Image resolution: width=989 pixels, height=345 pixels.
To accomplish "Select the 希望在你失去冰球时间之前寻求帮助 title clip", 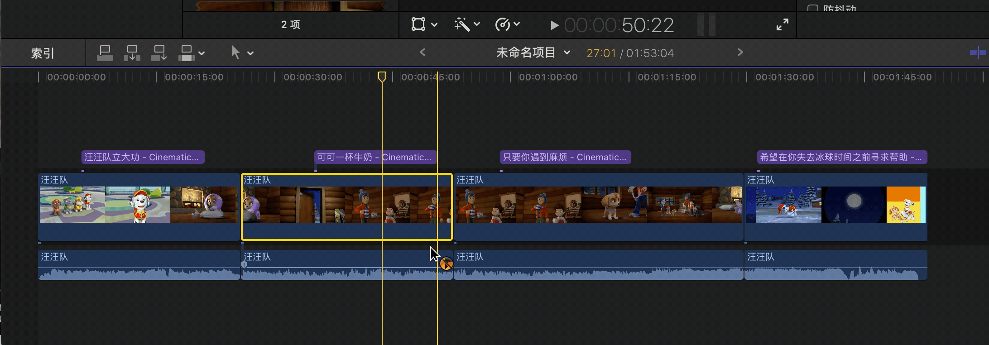I will [x=842, y=157].
